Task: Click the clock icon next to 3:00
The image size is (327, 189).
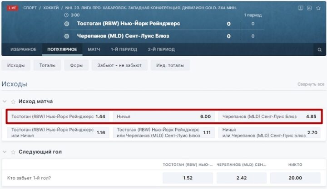Action: coord(67,15)
